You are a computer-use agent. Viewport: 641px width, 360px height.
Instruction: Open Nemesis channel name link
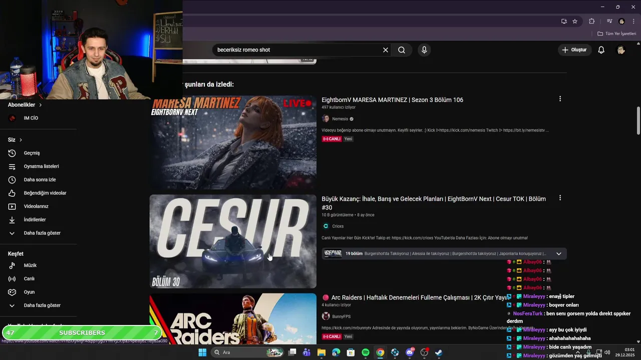point(340,119)
